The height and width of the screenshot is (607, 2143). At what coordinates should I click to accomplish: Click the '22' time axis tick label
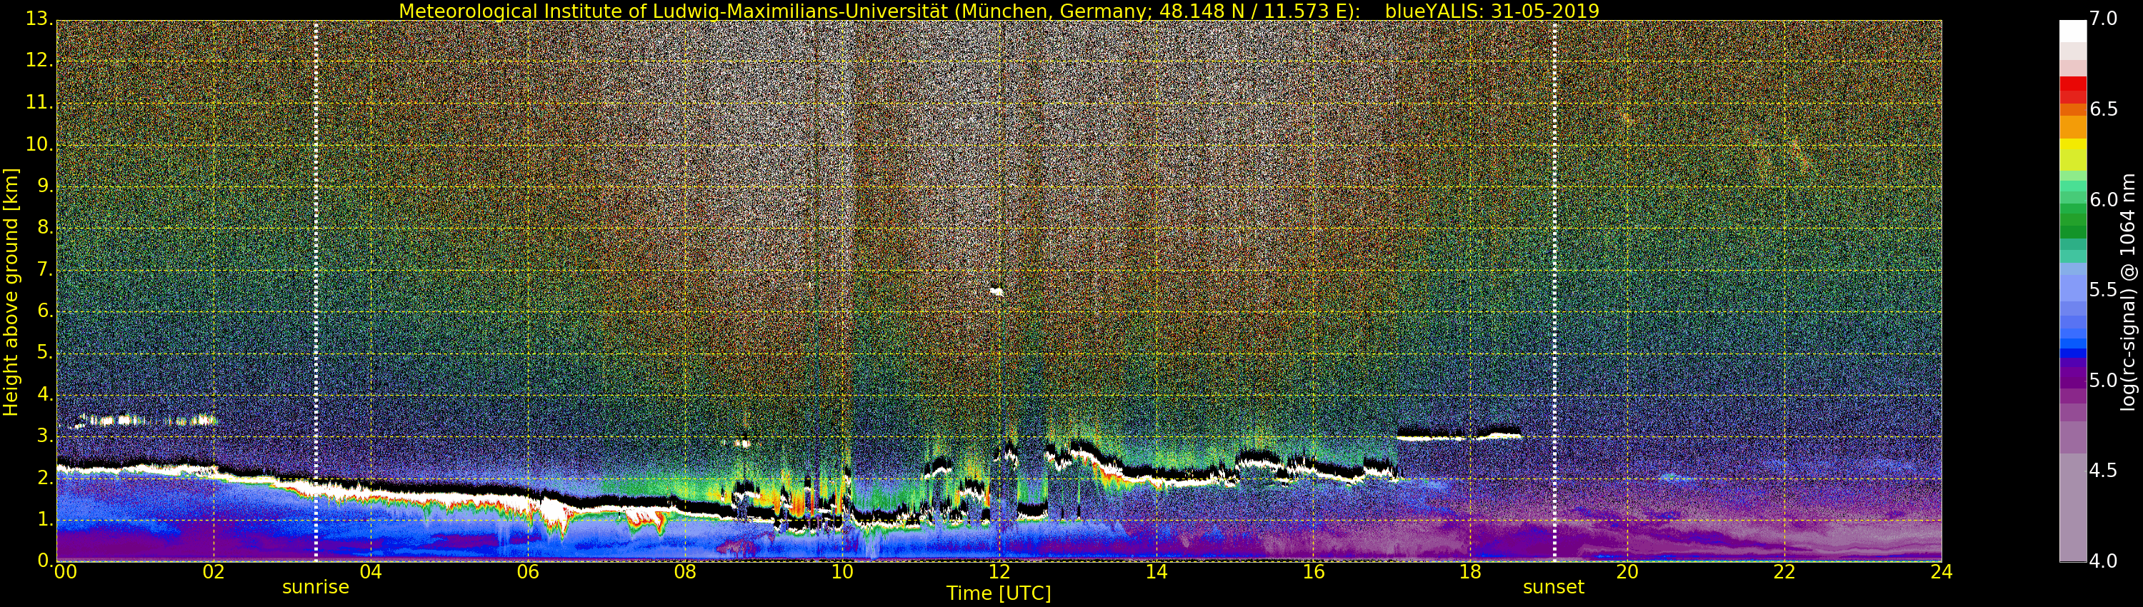coord(1784,571)
